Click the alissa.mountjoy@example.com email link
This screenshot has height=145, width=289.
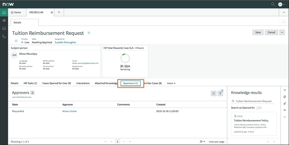(x=85, y=63)
